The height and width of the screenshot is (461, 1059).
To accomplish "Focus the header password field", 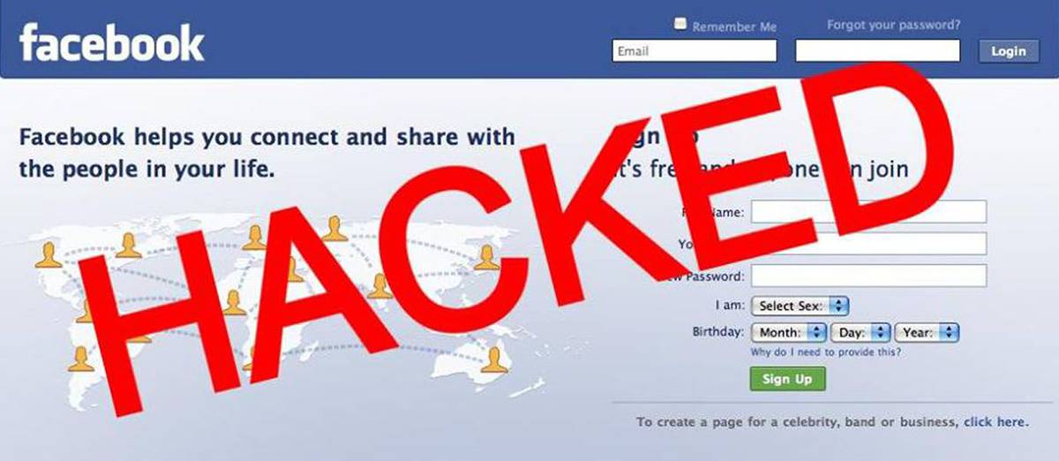I will pyautogui.click(x=877, y=51).
